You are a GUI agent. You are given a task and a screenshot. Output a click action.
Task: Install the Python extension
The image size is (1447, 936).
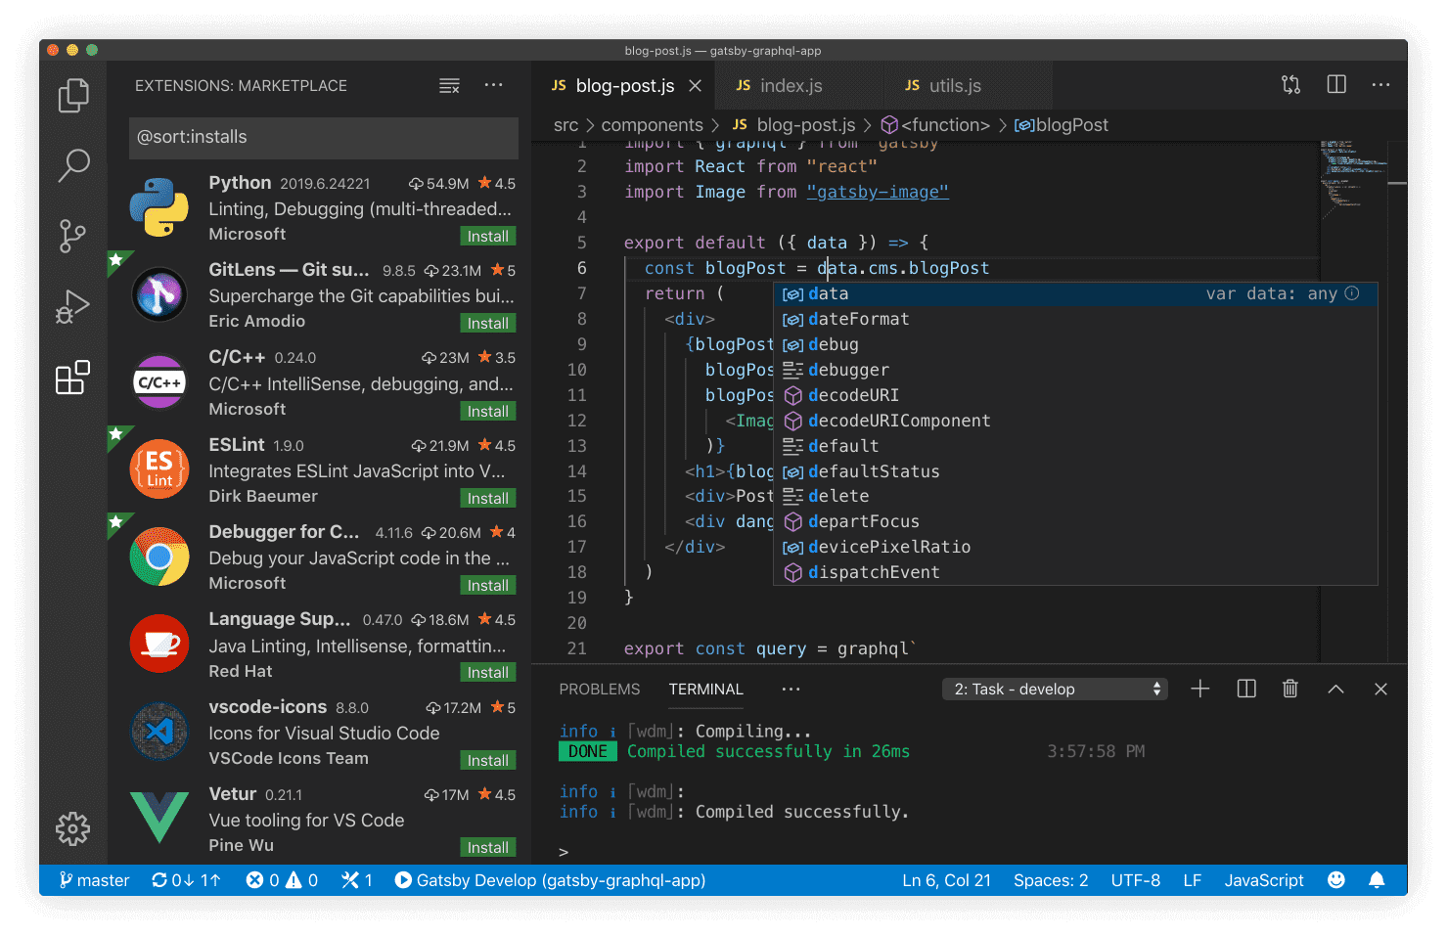487,236
